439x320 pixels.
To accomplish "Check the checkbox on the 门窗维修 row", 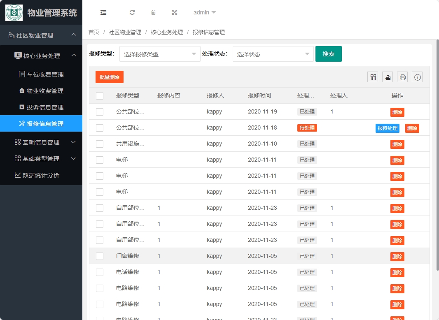I will [99, 256].
